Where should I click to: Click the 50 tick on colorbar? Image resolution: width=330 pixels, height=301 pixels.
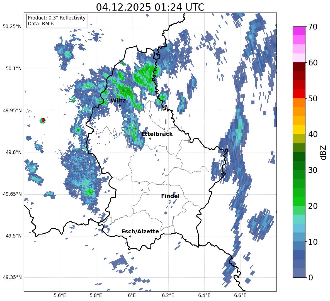313,98
